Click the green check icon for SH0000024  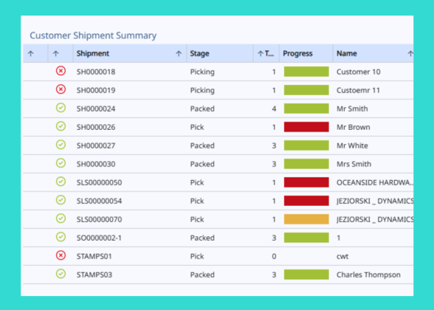(61, 108)
